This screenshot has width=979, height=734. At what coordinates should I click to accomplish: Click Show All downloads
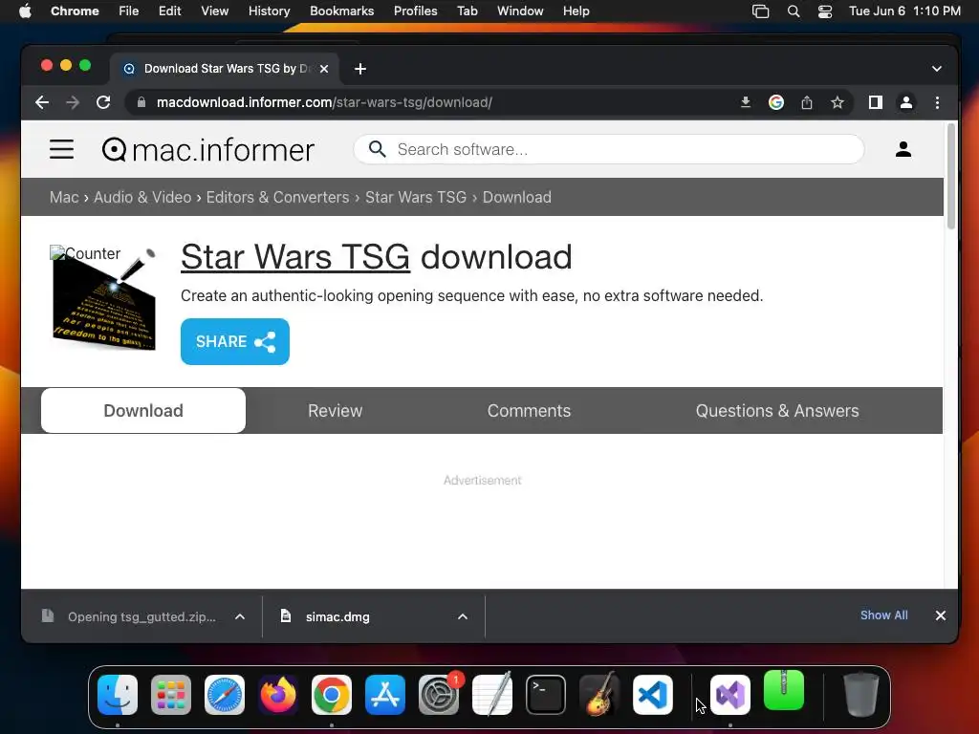(883, 615)
